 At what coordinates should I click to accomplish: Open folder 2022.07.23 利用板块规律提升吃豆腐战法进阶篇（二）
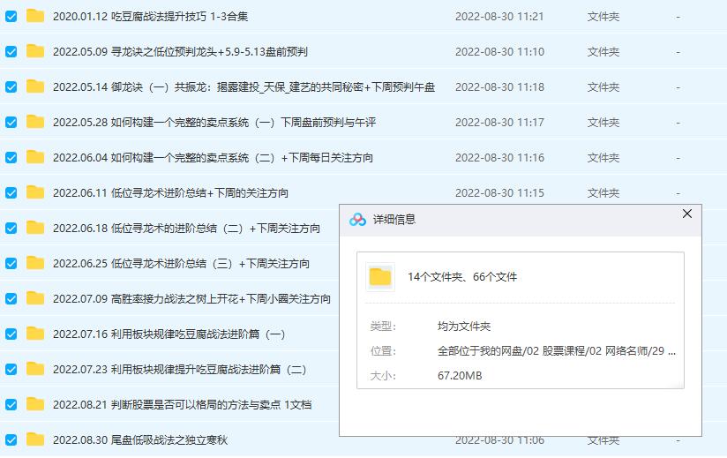click(x=179, y=370)
